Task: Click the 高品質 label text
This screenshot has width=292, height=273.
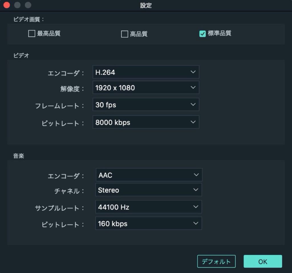Action: tap(139, 34)
